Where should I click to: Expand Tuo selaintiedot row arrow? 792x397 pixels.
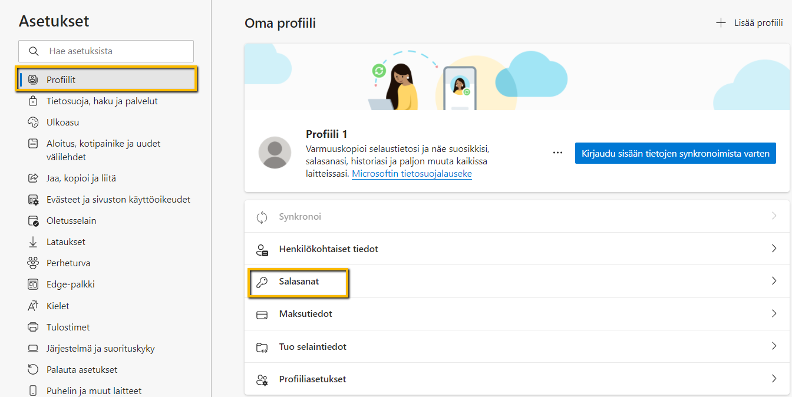tap(774, 346)
